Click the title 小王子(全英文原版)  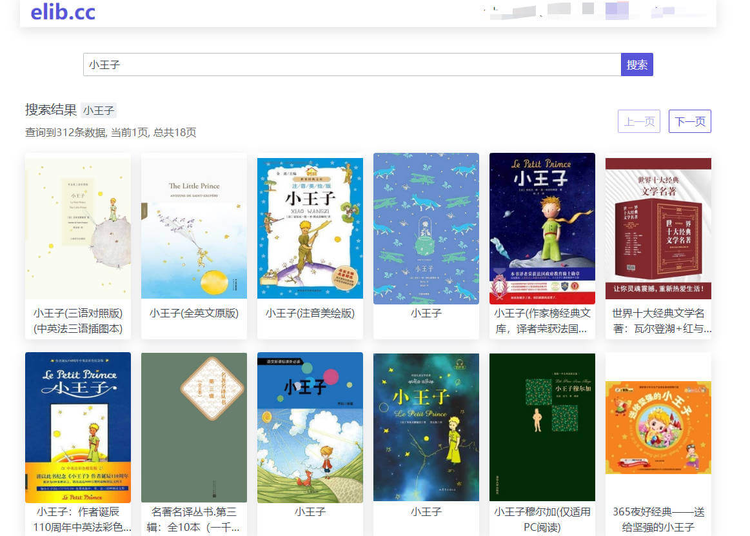(194, 313)
